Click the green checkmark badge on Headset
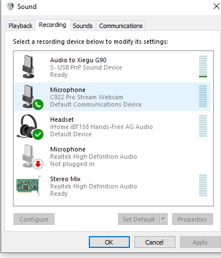Screen dimensions: 221x258 pos(38,135)
